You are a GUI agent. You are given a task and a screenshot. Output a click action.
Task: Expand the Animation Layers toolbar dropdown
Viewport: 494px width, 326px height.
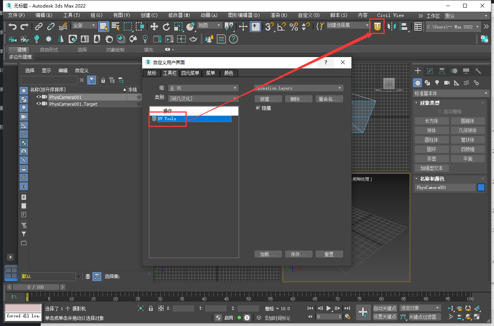click(x=298, y=88)
